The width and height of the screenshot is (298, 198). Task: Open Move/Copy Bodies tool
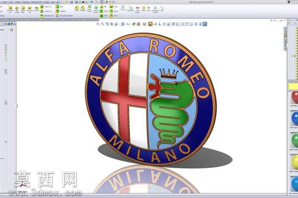pyautogui.click(x=64, y=16)
